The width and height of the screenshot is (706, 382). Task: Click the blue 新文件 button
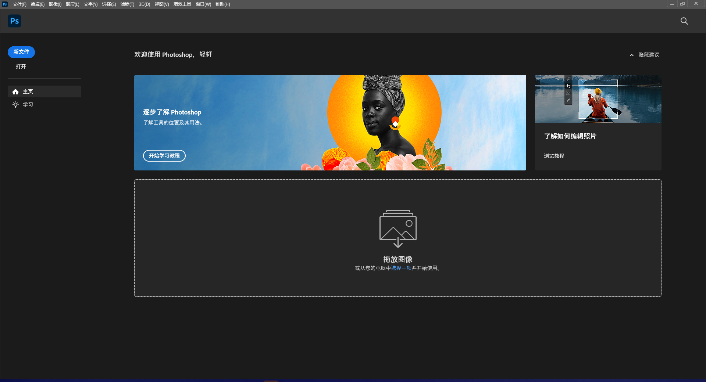click(x=21, y=52)
